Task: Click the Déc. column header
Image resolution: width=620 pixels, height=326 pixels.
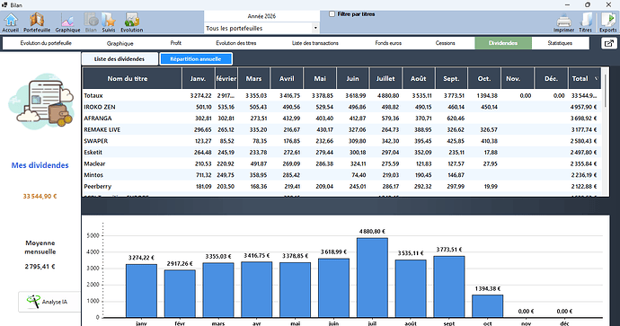Action: [x=551, y=78]
